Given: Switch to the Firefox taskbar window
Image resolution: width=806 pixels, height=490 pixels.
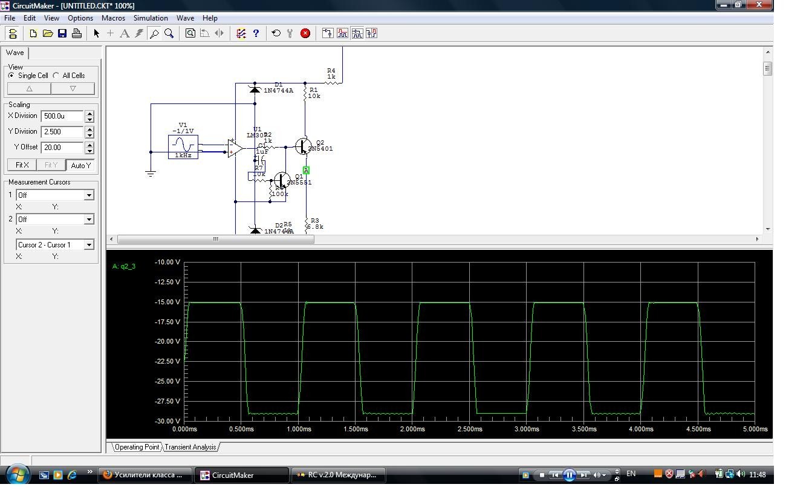Looking at the screenshot, I should pos(144,475).
